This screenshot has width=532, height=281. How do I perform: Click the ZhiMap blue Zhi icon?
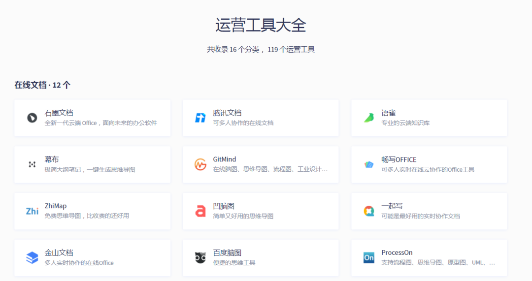(x=32, y=211)
